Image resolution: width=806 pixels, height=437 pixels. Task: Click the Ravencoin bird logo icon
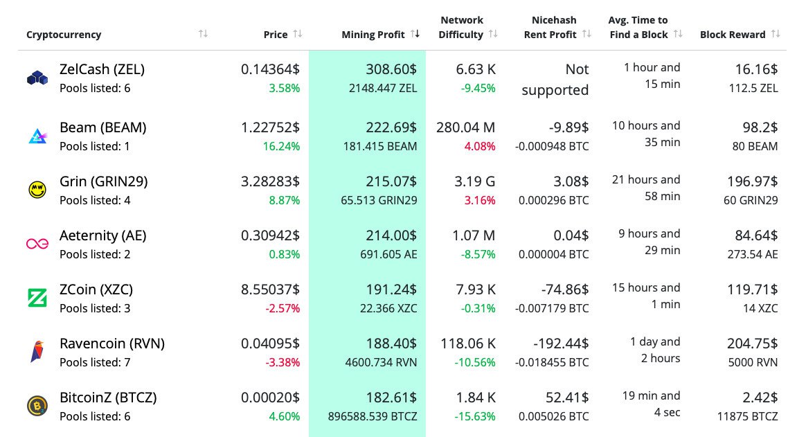click(x=37, y=352)
